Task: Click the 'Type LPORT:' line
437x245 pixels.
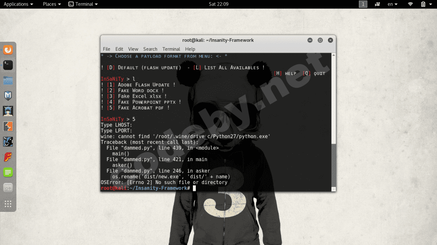Action: (x=117, y=130)
